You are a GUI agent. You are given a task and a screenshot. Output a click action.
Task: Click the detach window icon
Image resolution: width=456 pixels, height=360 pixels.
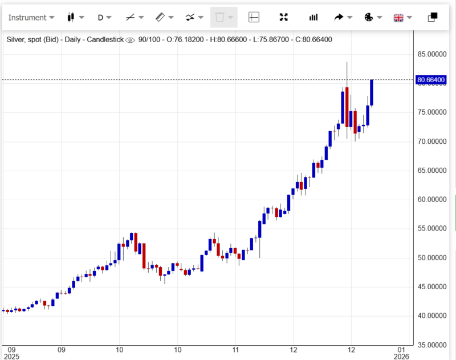[432, 17]
